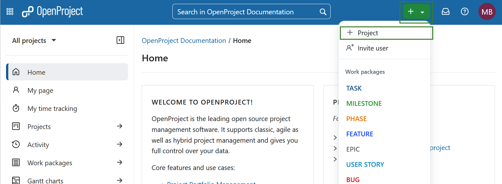Expand the Work packages submenu arrow
The height and width of the screenshot is (184, 502).
(x=119, y=162)
